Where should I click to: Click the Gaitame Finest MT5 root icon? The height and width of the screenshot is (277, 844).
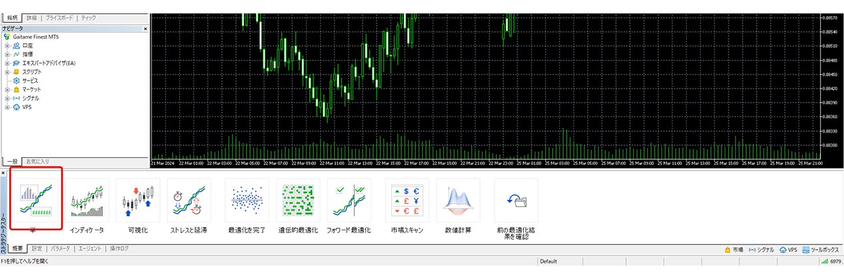point(7,37)
